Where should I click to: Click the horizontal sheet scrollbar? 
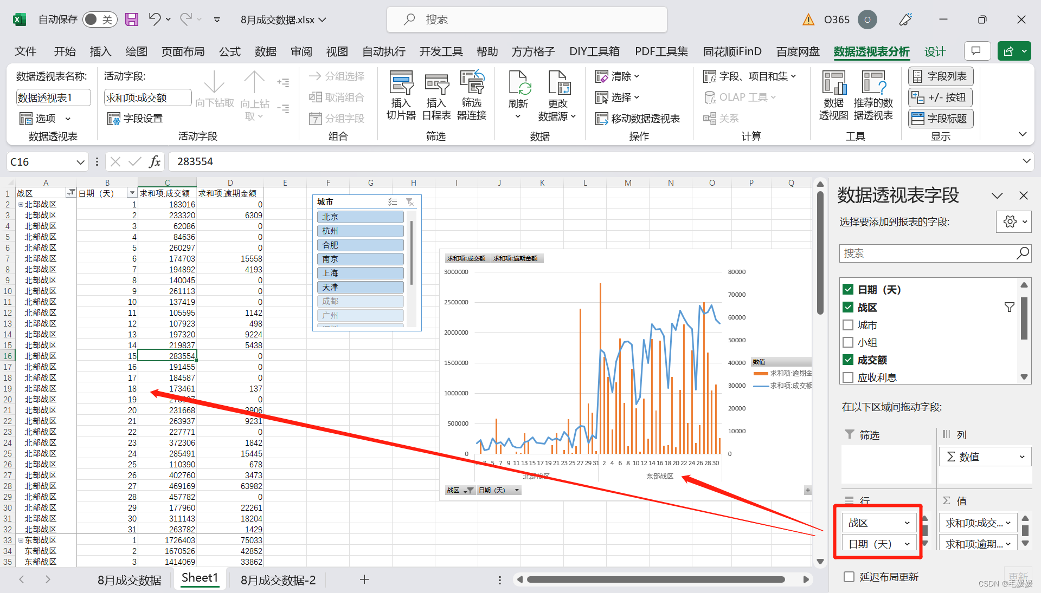656,579
